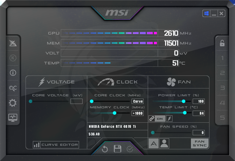Open settings with the gear icon
235x161 pixels.
tap(13, 103)
